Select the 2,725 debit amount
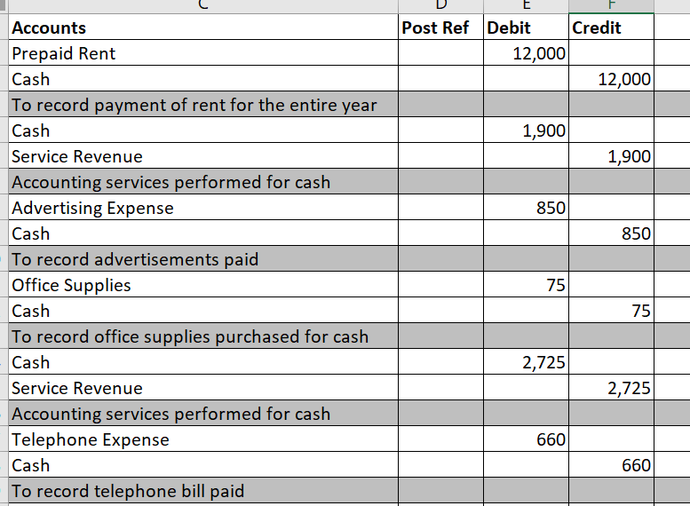The height and width of the screenshot is (506, 690). point(526,362)
